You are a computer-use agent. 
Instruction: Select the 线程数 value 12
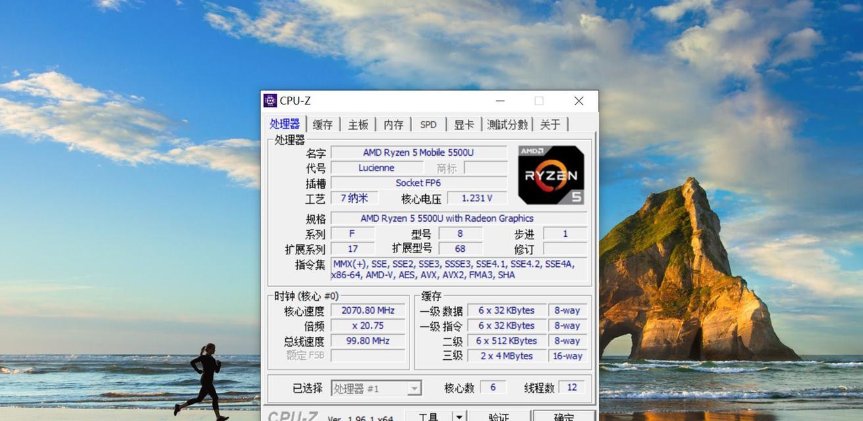(x=572, y=387)
